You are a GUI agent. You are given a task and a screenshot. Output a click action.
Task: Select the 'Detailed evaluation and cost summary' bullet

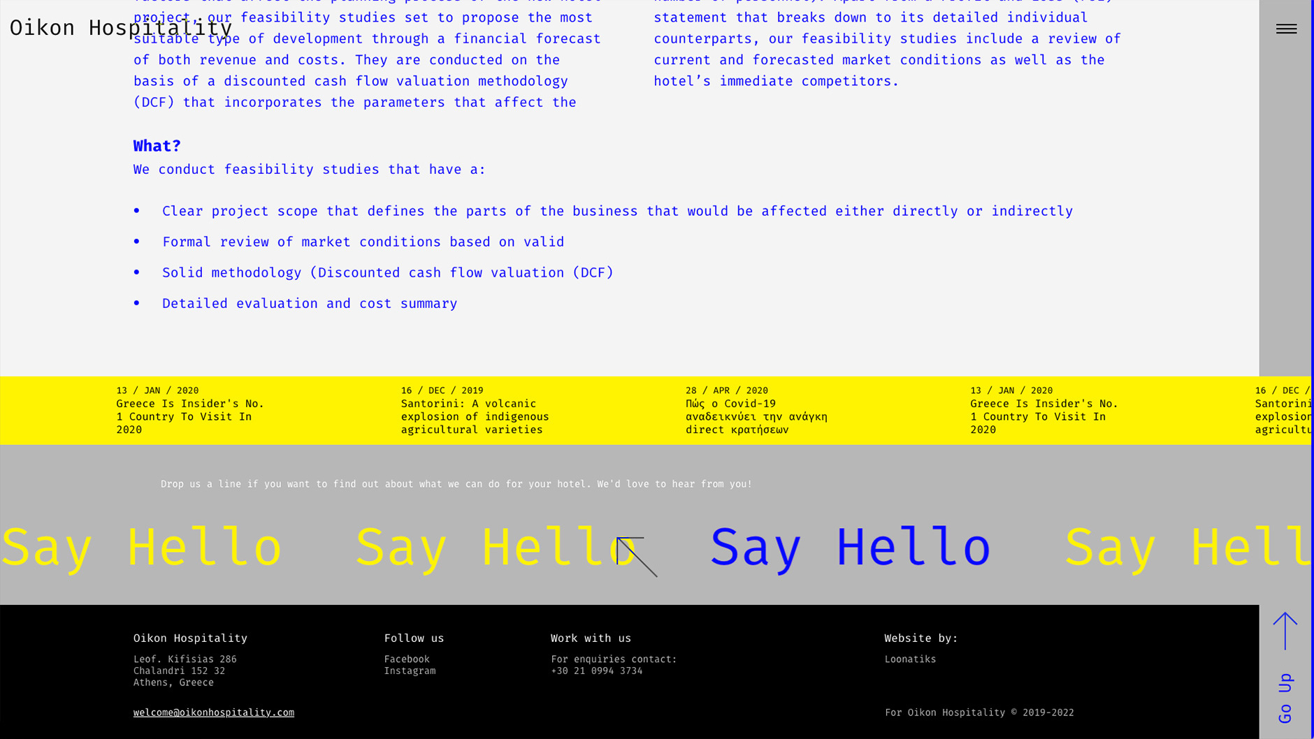pyautogui.click(x=310, y=303)
